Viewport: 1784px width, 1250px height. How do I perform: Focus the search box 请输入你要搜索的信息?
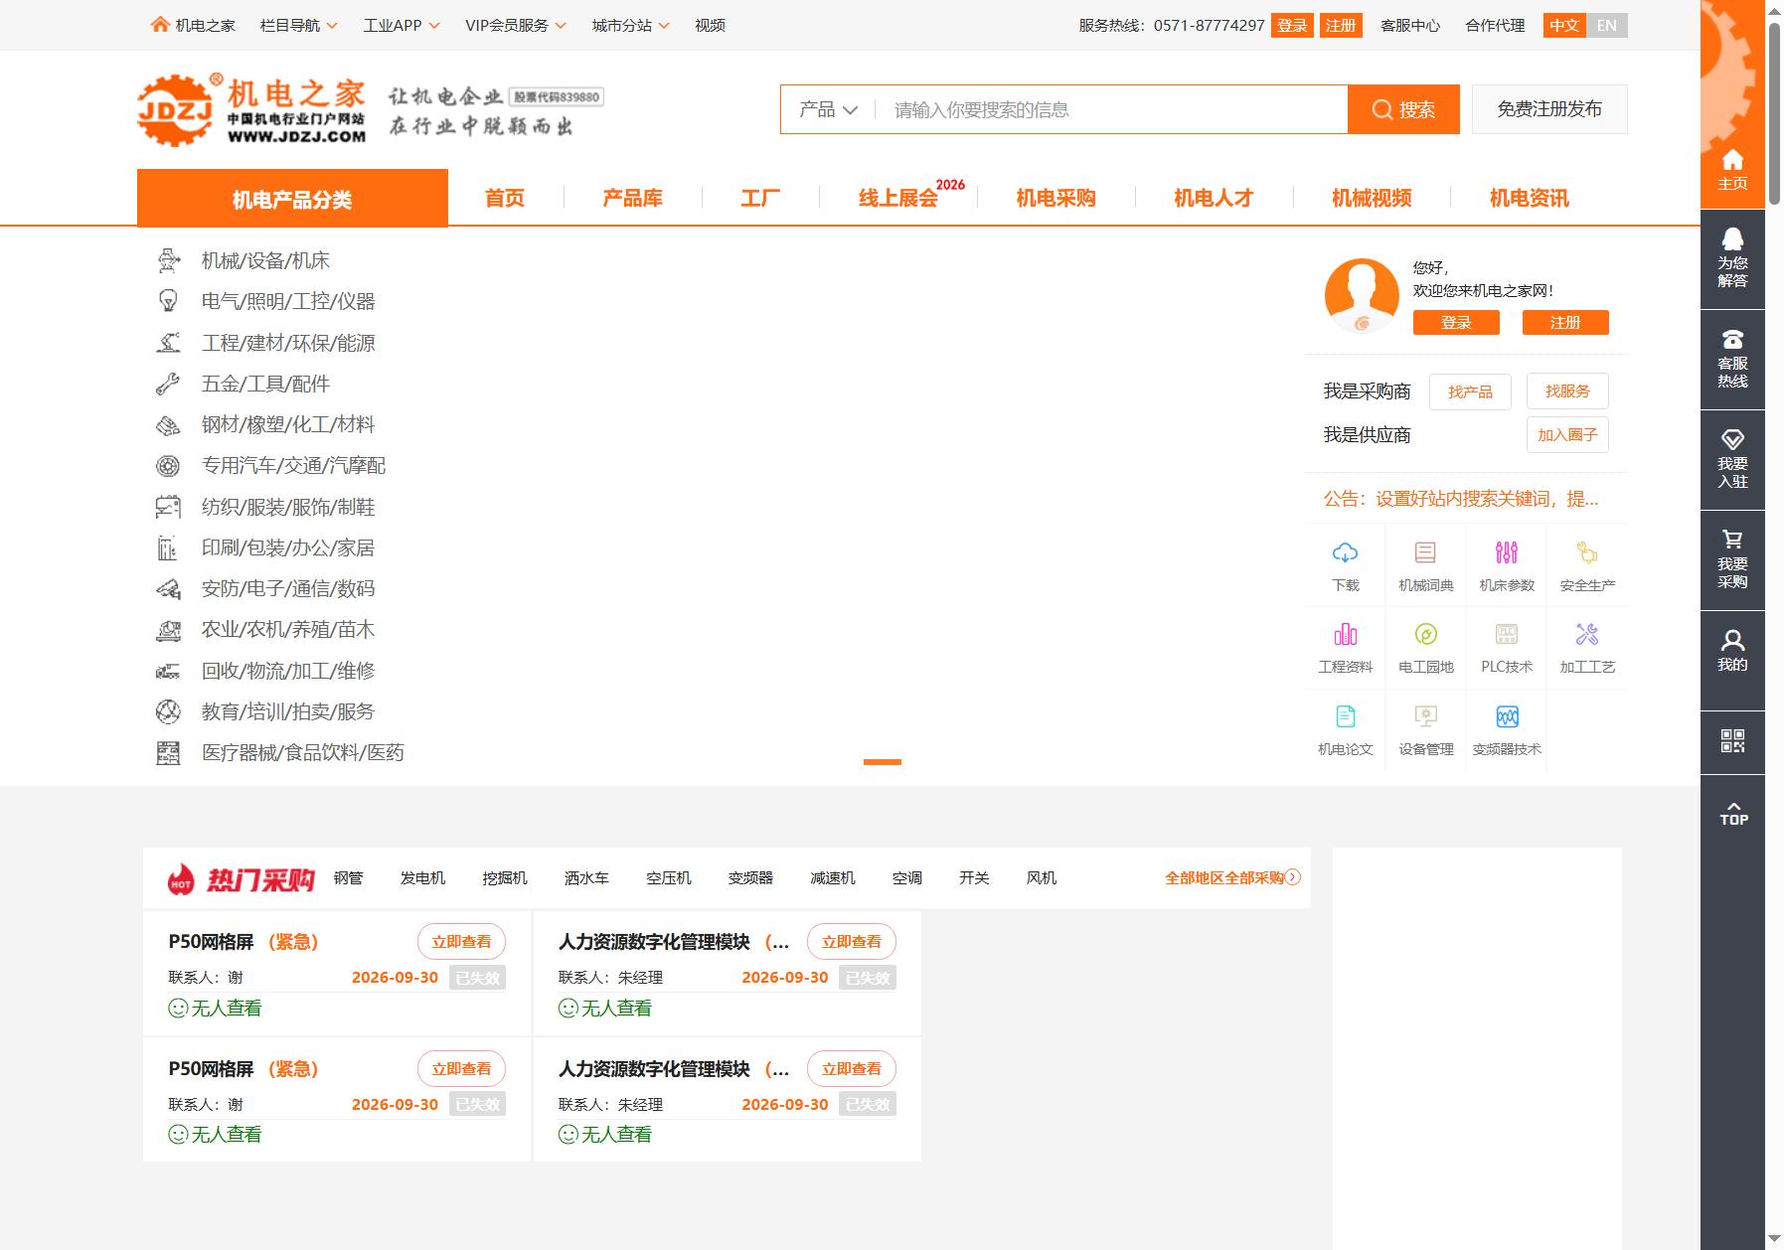(1110, 109)
